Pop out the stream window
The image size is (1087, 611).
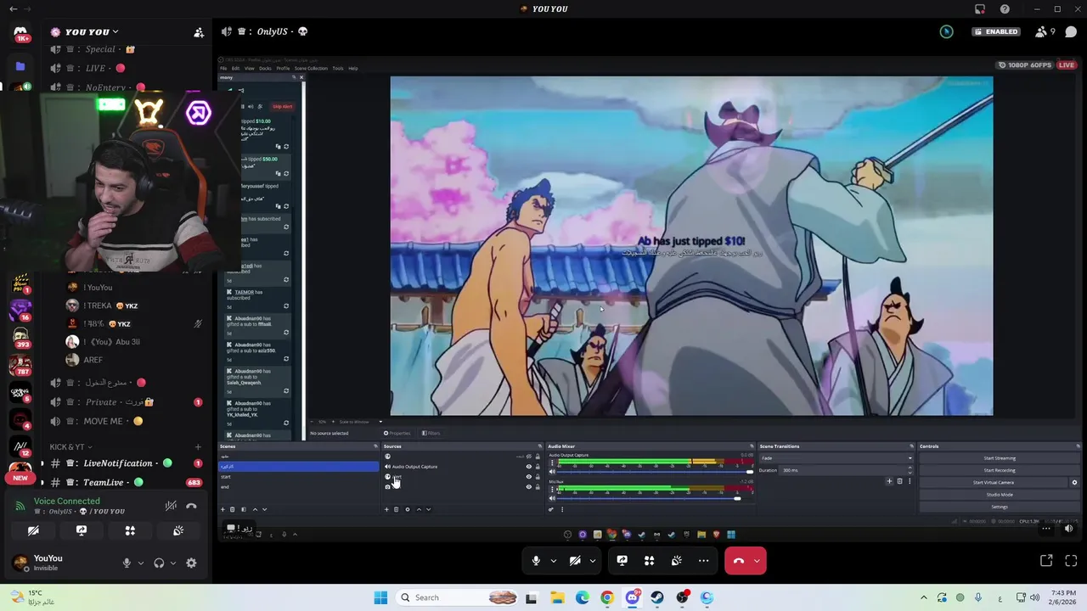click(1046, 560)
